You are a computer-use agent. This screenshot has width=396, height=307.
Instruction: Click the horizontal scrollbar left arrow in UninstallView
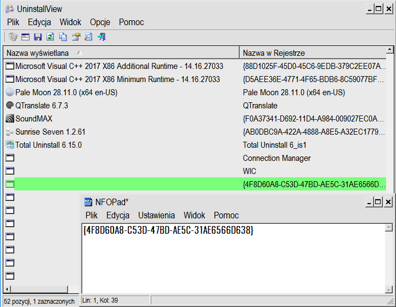click(7, 289)
